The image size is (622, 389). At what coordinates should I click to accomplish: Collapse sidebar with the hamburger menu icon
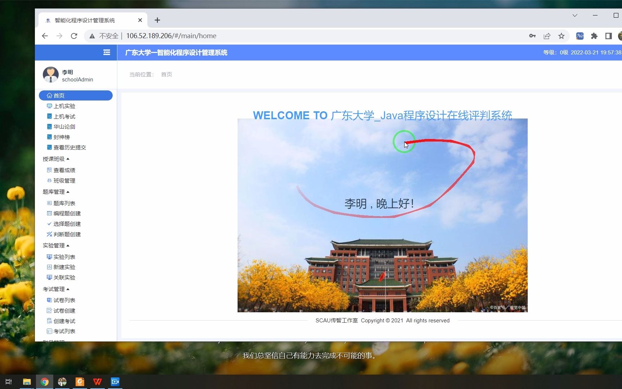tap(107, 53)
